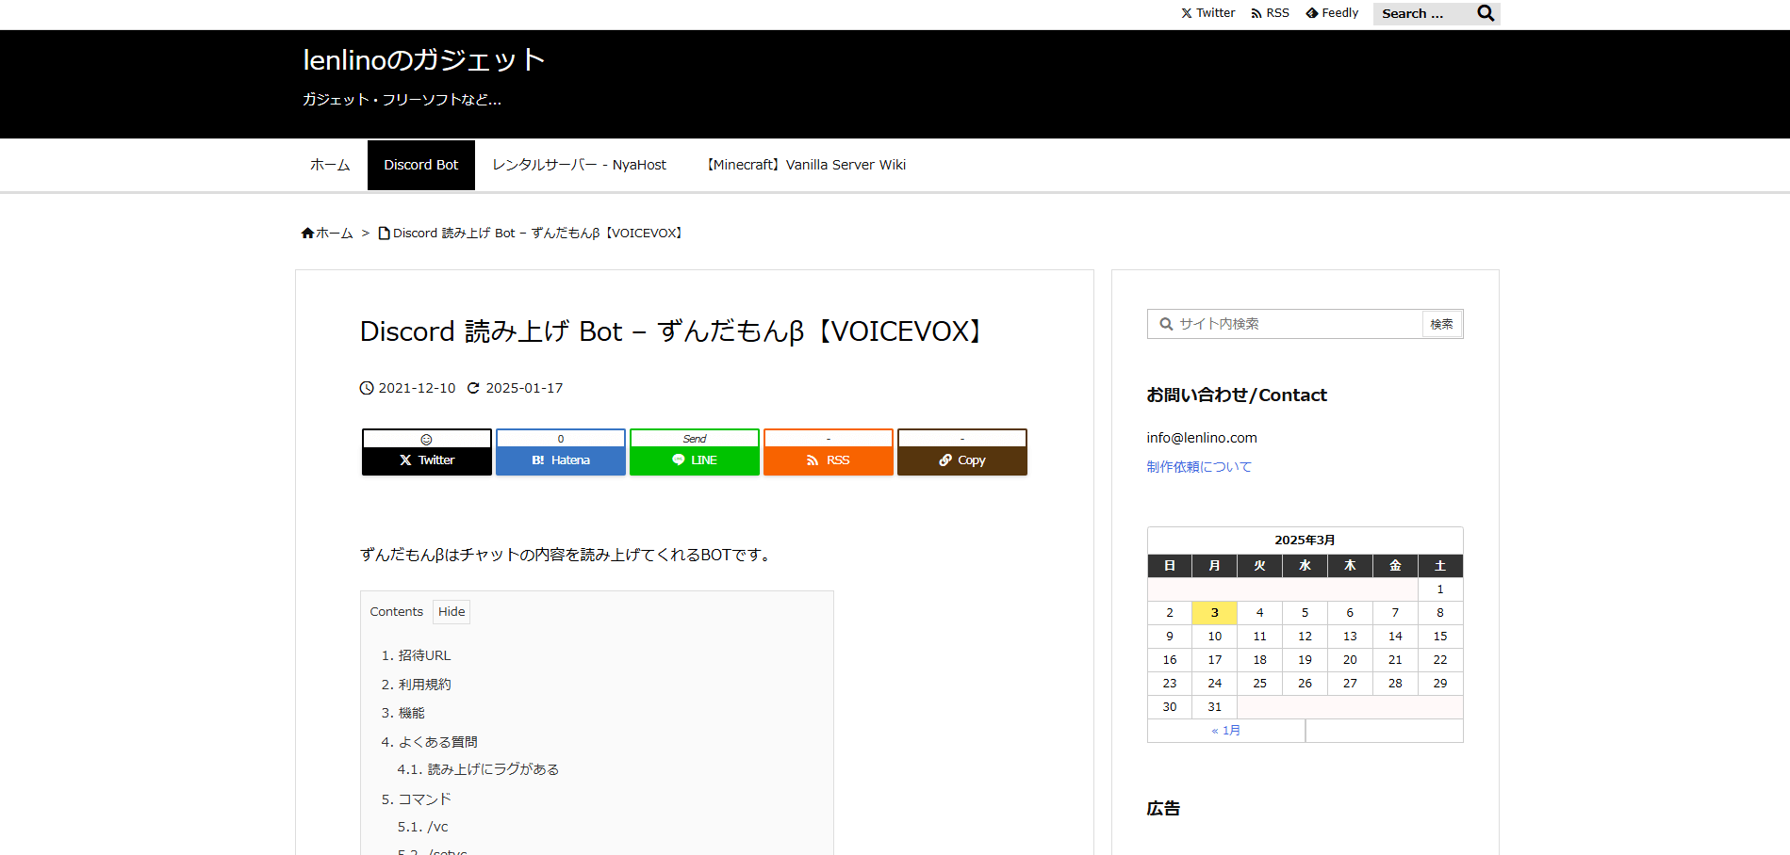Jump to section 1. 招待URL
1790x855 pixels.
click(x=416, y=655)
